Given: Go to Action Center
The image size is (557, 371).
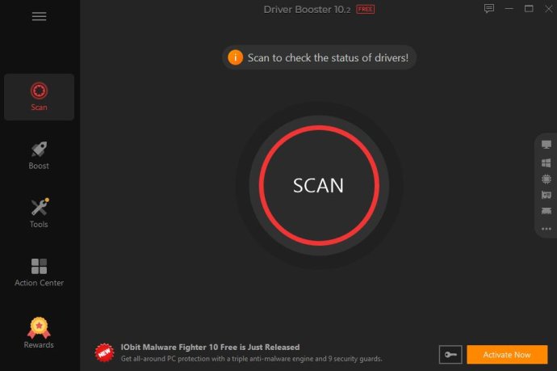Looking at the screenshot, I should tap(39, 272).
